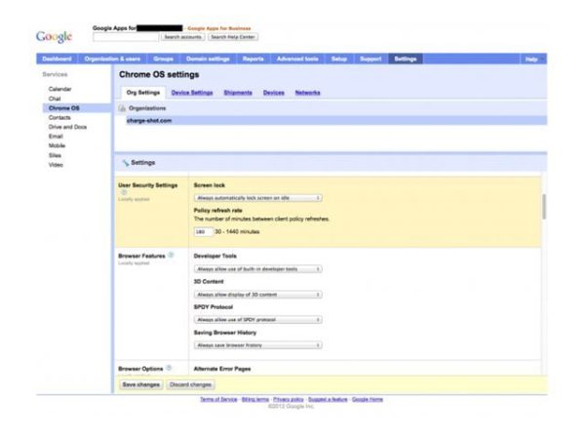
Task: Click the Policy refresh rate minutes field
Action: coord(203,232)
